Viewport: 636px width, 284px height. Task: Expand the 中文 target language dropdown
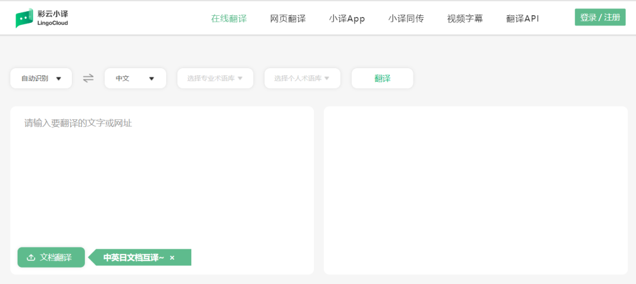point(135,78)
